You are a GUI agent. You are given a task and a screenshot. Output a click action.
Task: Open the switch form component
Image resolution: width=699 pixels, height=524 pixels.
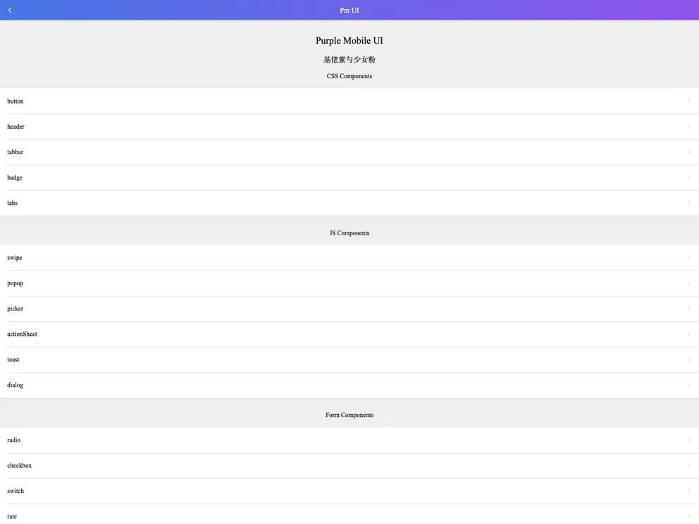(x=16, y=491)
